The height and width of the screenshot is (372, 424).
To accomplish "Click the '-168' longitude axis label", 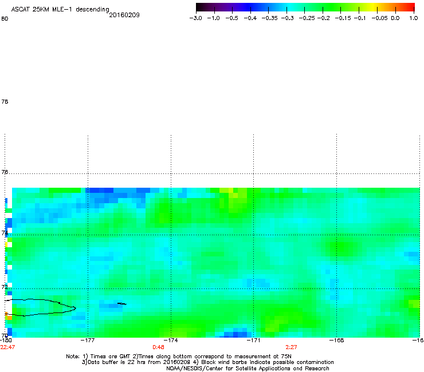I will tap(337, 340).
